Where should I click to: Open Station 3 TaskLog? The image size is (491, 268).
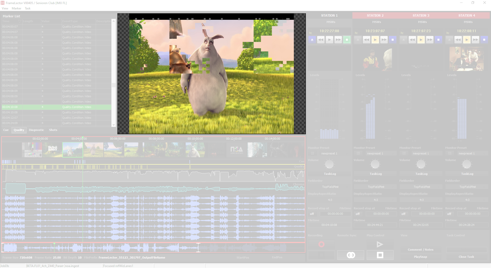[421, 174]
